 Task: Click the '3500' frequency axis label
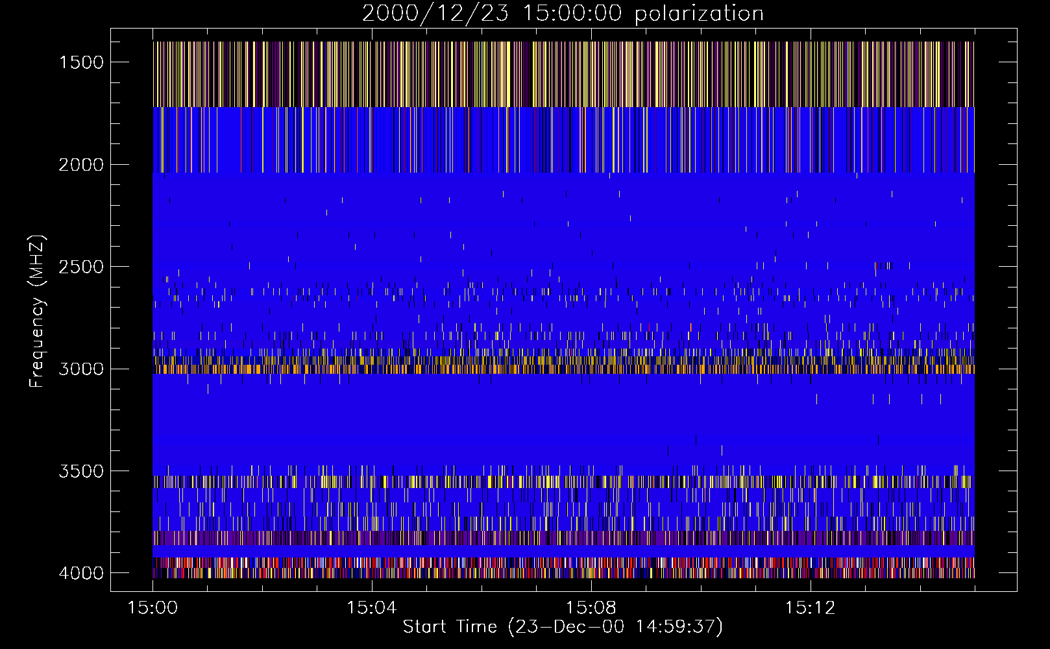(x=81, y=471)
